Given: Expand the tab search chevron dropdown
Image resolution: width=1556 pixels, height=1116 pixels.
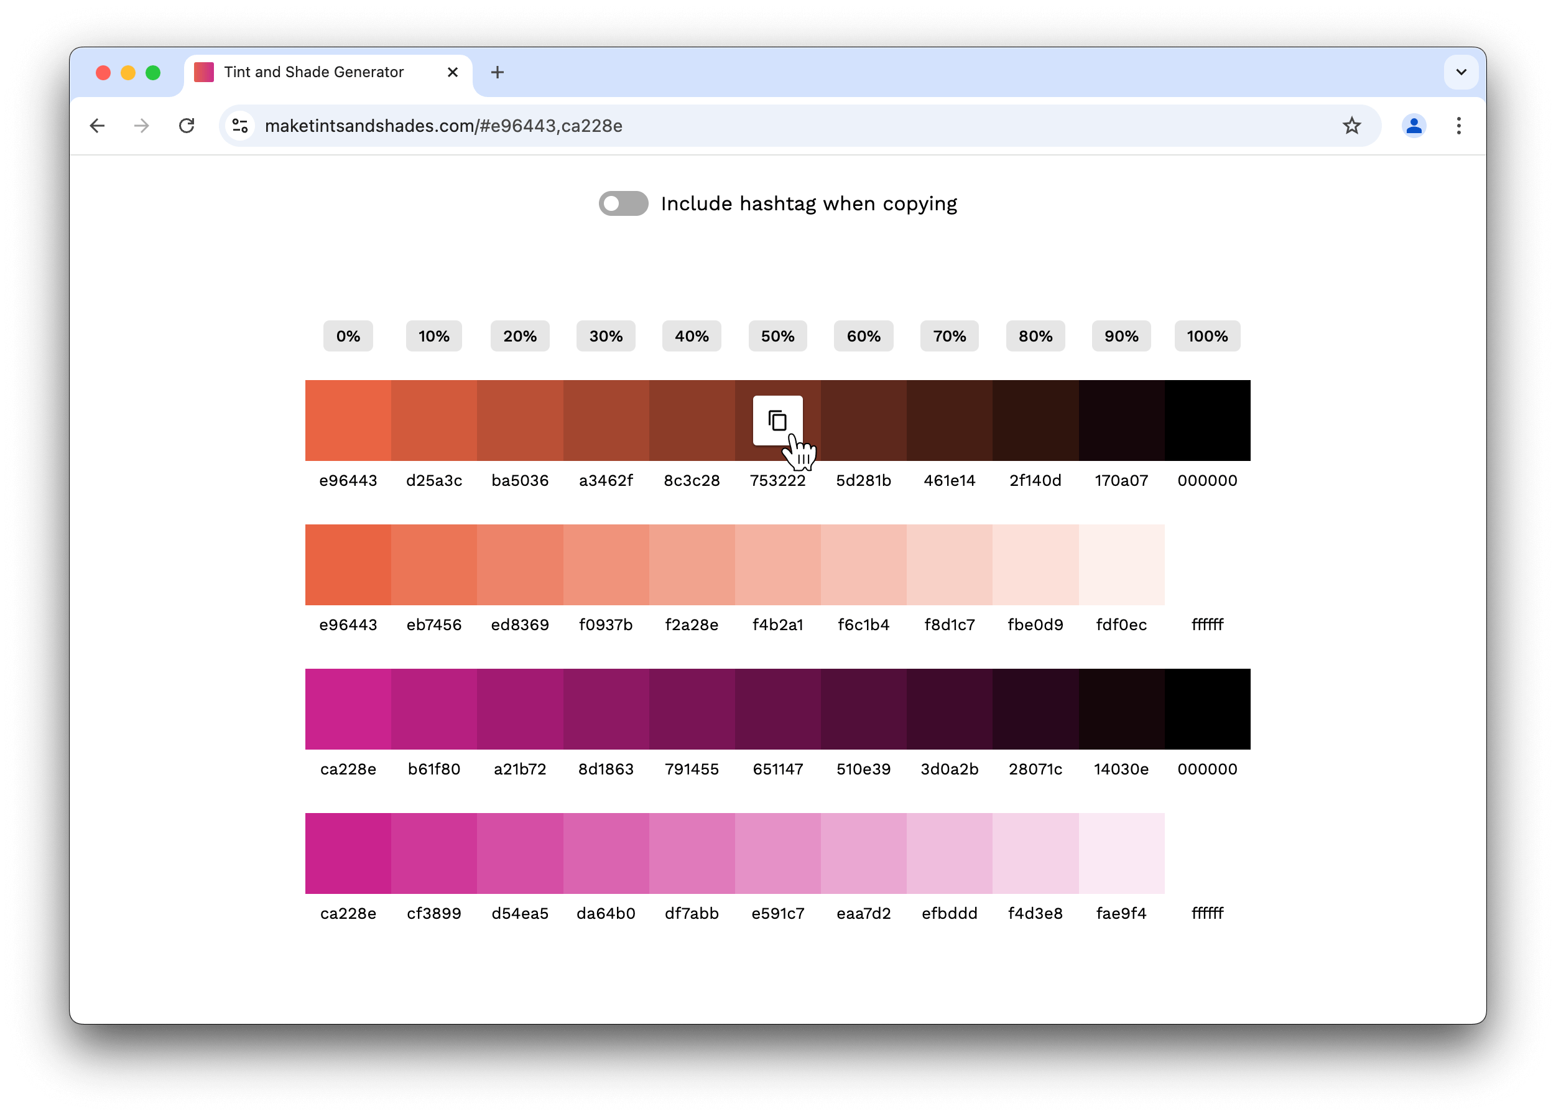Looking at the screenshot, I should tap(1461, 72).
